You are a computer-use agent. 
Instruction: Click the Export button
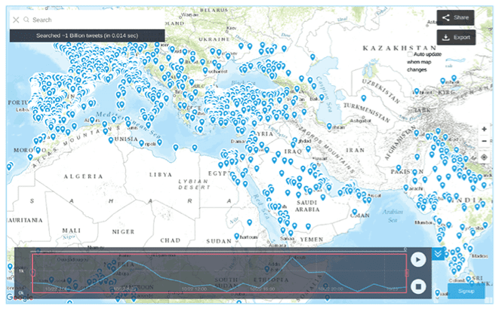point(455,37)
